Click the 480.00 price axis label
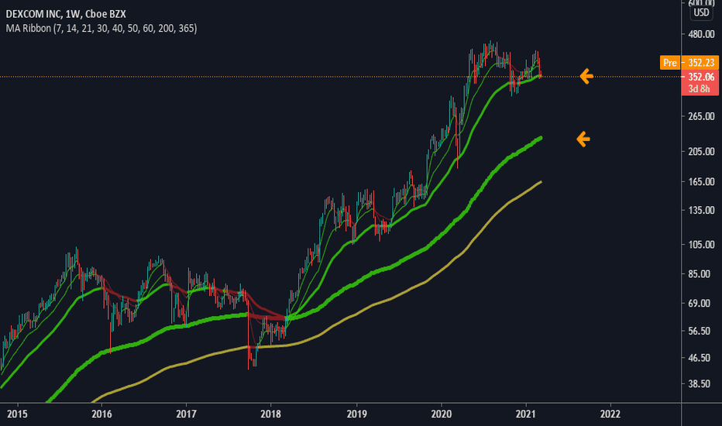The height and width of the screenshot is (426, 722). (701, 35)
